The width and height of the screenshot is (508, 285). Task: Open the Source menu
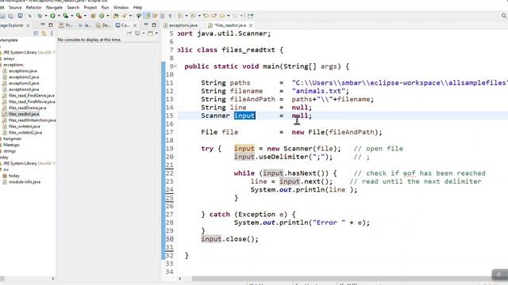15,7
